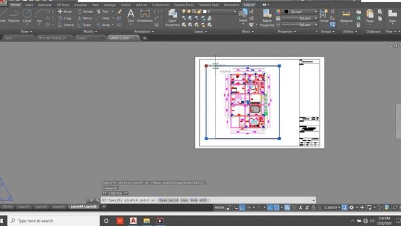Click the Dimension tool
The height and width of the screenshot is (226, 401).
(145, 16)
